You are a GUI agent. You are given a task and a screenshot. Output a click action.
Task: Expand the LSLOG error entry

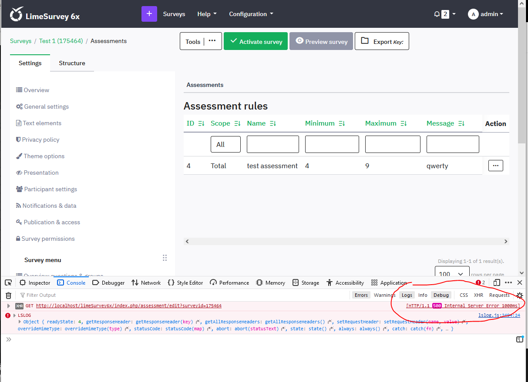(15, 315)
